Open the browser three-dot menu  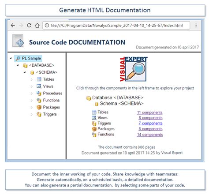click(196, 26)
